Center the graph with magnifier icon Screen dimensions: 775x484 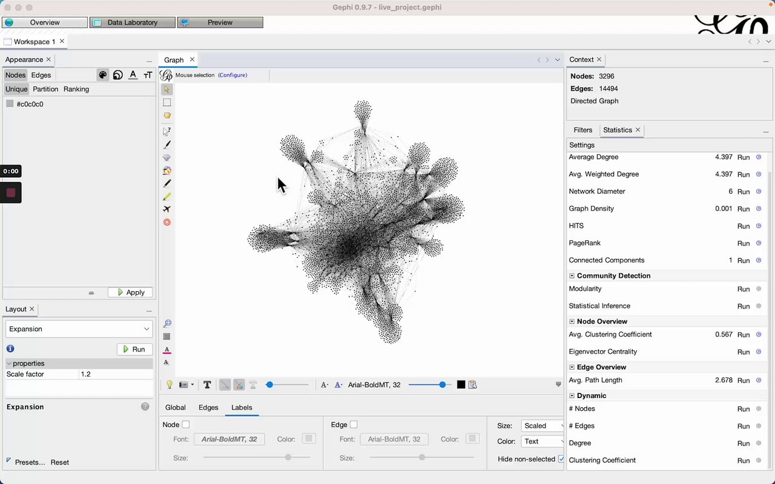(167, 324)
